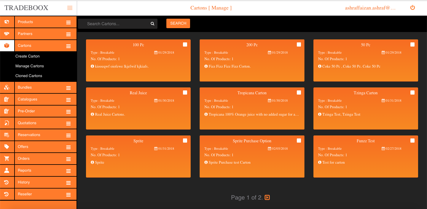Click info icon on 50 Pc card
This screenshot has height=209, width=427.
(320, 66)
